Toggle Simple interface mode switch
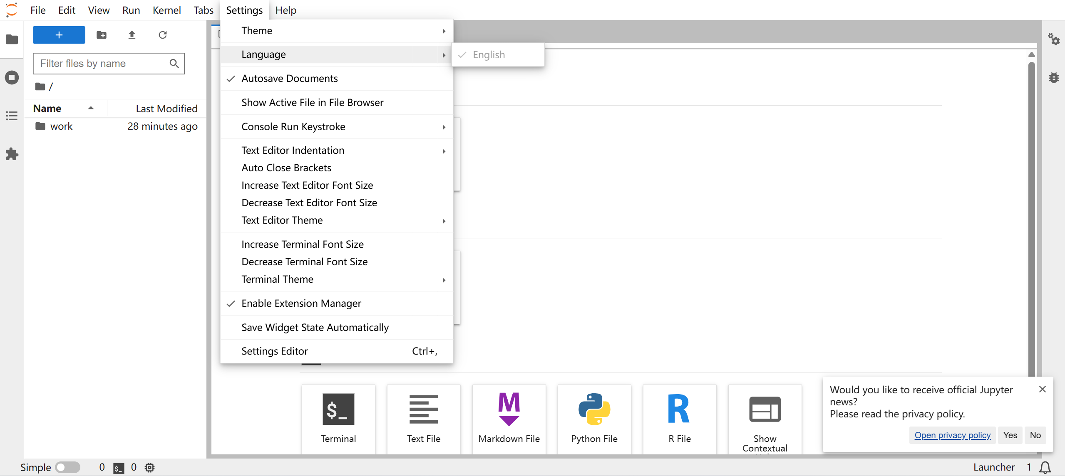 pos(68,467)
